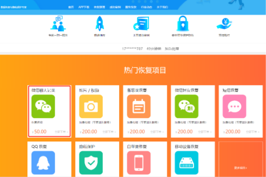
Task: Click the QQ 恢复 card title
Action: tap(39, 147)
